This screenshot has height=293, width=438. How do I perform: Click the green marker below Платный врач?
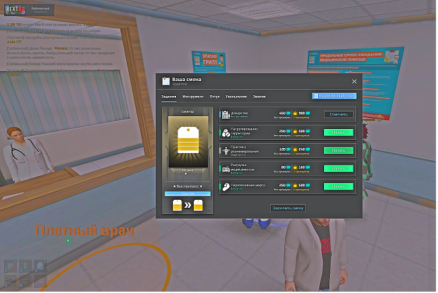68,242
